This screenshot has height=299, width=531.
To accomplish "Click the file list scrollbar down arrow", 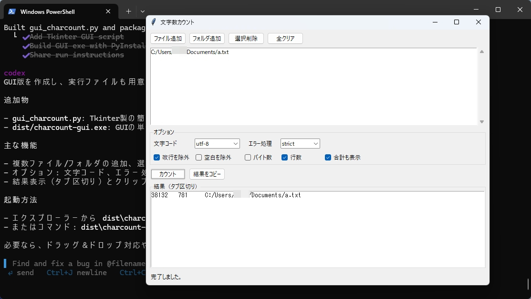I will click(481, 121).
